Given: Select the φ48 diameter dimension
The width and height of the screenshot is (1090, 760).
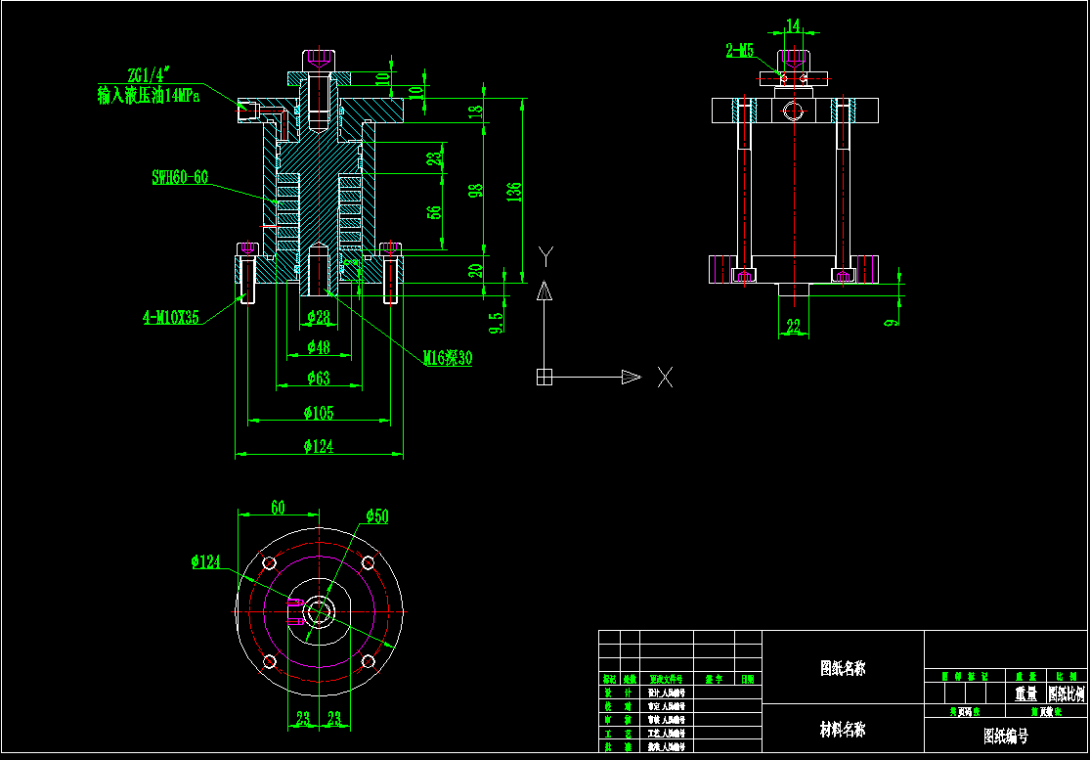Looking at the screenshot, I should coord(319,346).
